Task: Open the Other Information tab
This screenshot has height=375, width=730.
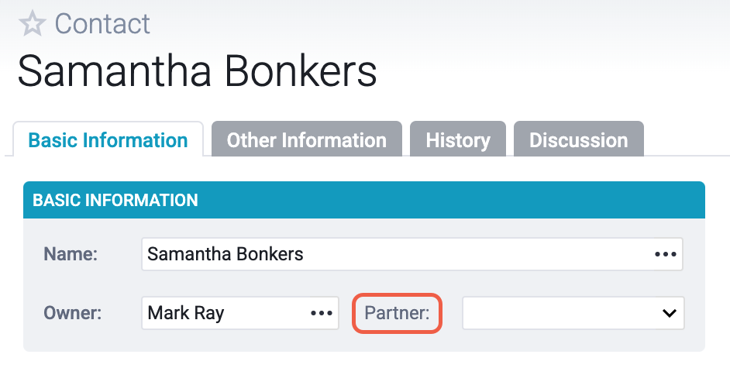Action: coord(306,139)
